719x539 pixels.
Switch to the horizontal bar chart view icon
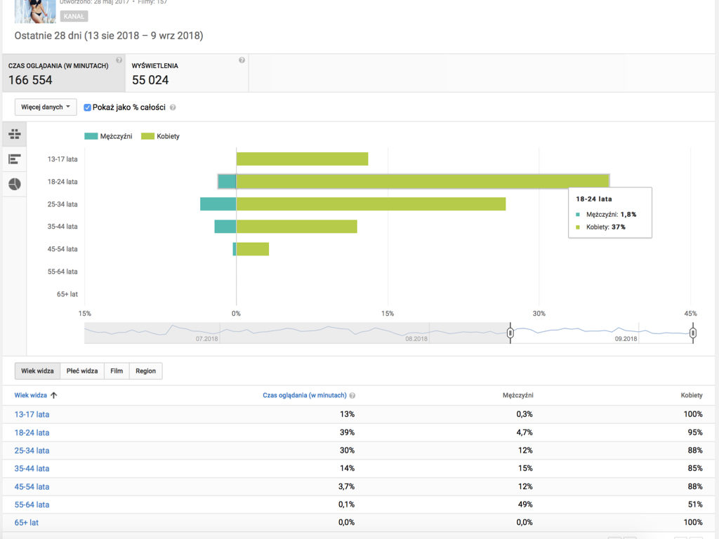click(15, 159)
